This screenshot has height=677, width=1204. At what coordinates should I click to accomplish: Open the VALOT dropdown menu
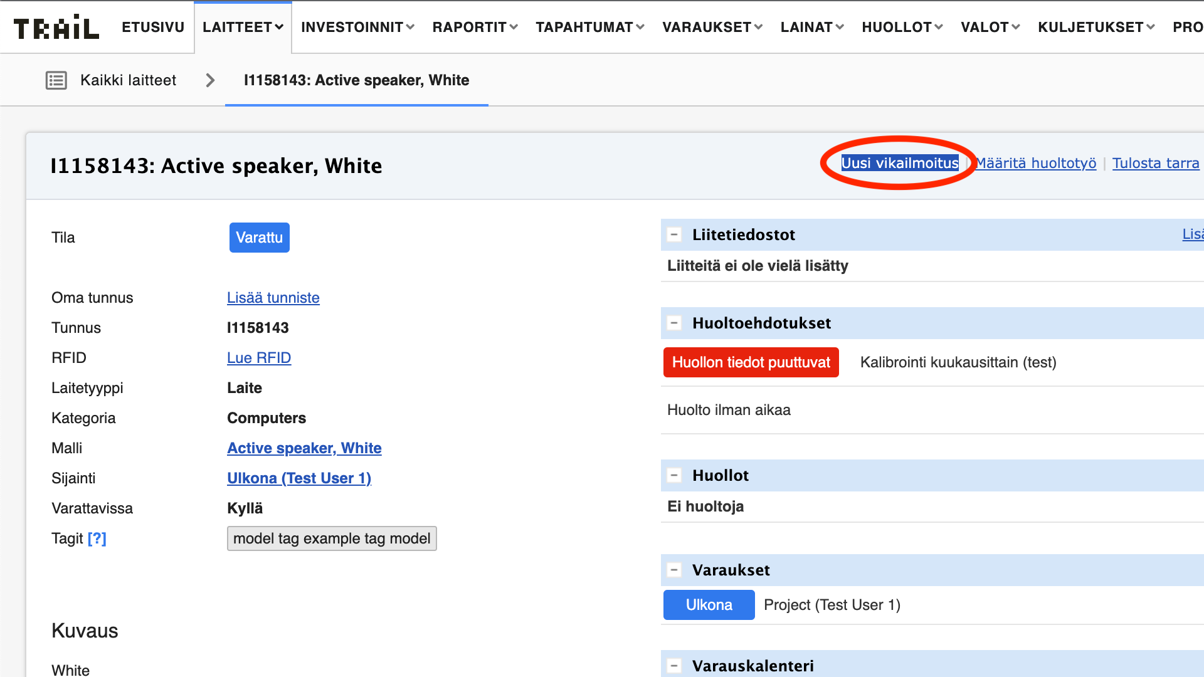pos(990,27)
